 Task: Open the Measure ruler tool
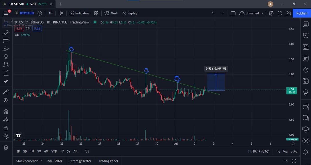(x=6, y=92)
